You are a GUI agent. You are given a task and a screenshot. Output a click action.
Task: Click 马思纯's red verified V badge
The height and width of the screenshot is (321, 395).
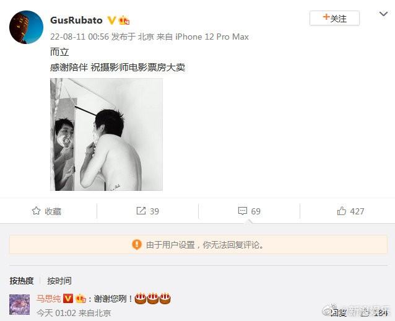(x=68, y=299)
